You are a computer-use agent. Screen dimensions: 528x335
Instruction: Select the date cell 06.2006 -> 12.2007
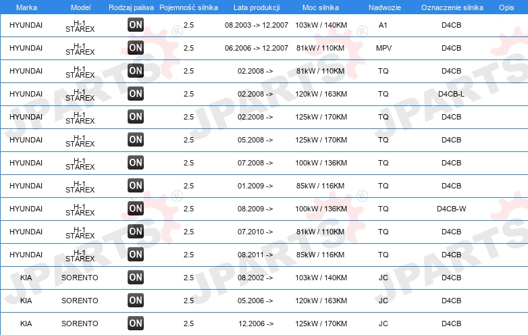point(257,48)
